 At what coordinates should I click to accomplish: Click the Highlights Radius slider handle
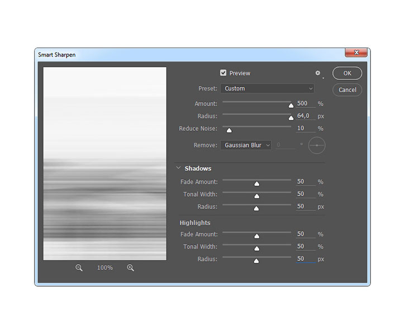click(x=256, y=261)
